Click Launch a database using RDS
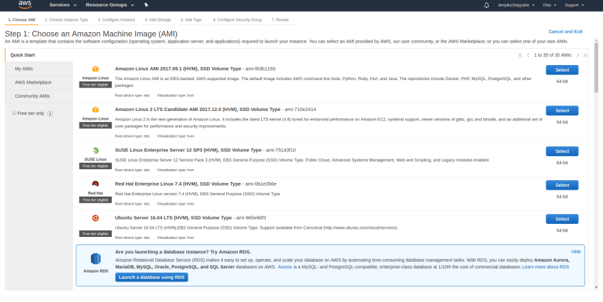 [x=151, y=277]
